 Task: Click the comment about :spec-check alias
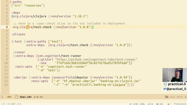pyautogui.click(x=69, y=23)
